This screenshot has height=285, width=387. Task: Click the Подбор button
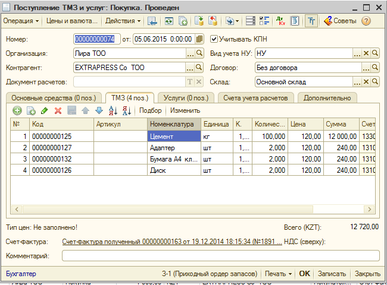[x=150, y=110]
